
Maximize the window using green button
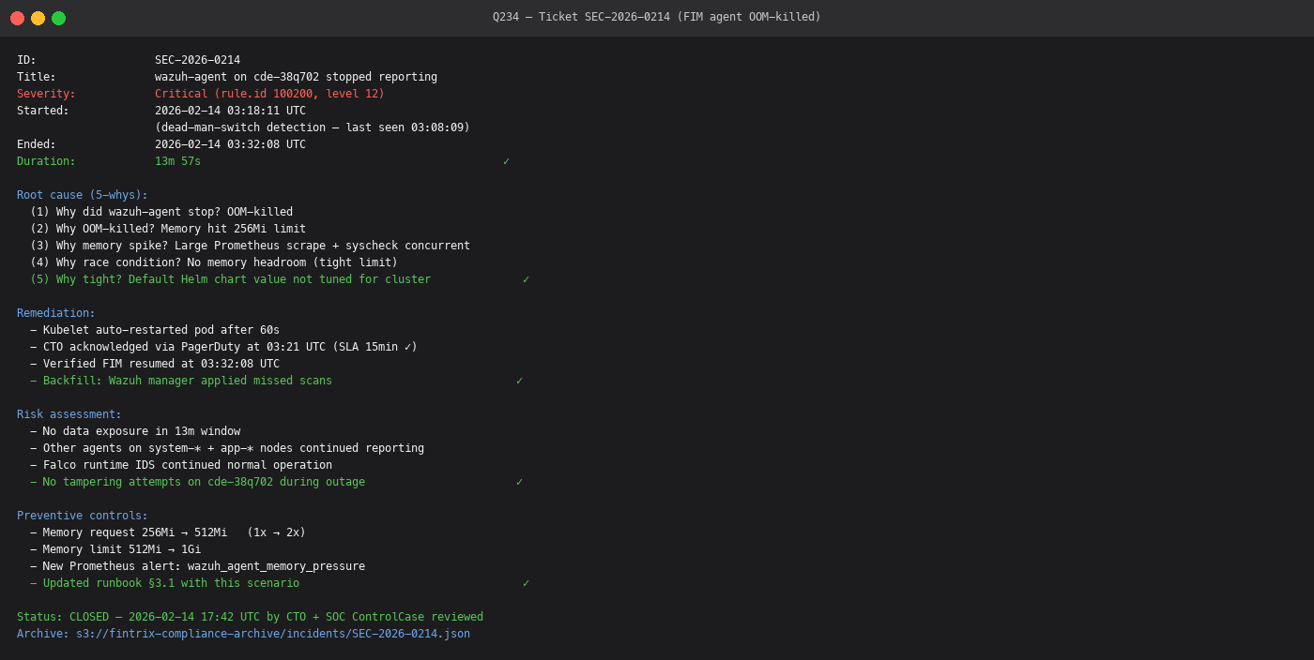(58, 18)
